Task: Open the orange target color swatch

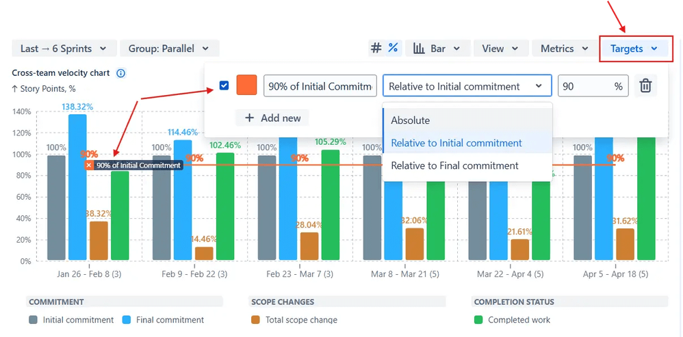Action: pyautogui.click(x=246, y=86)
